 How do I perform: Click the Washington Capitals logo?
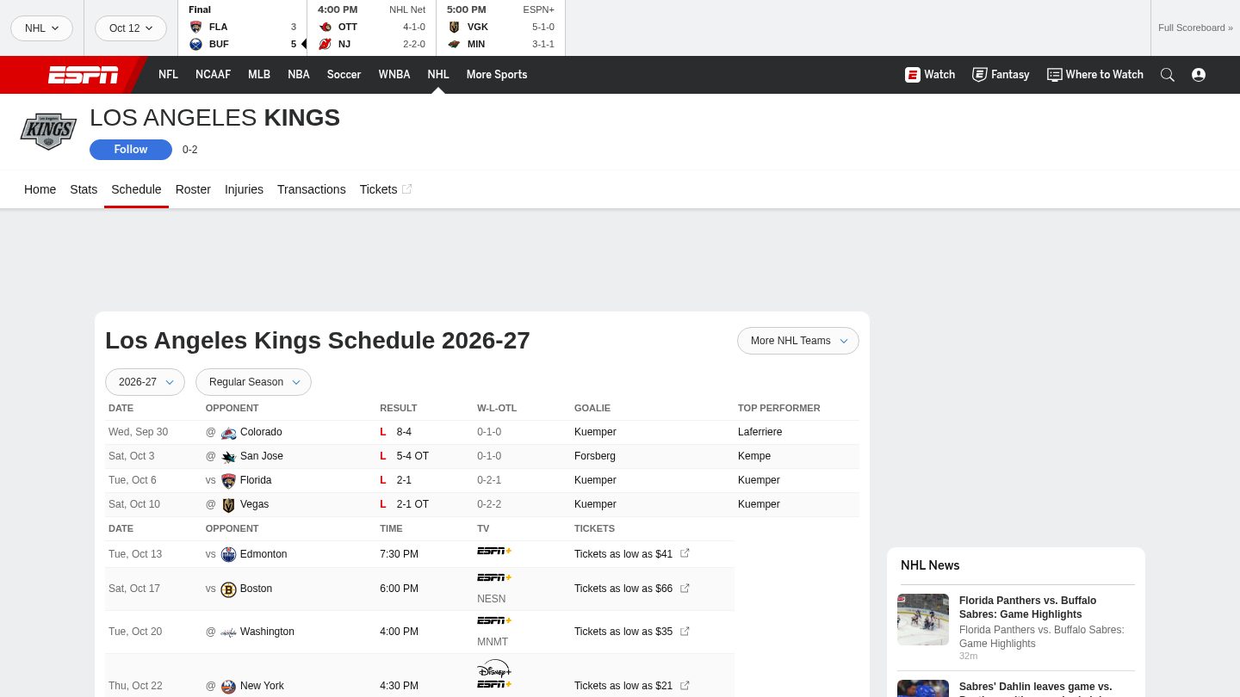228,632
